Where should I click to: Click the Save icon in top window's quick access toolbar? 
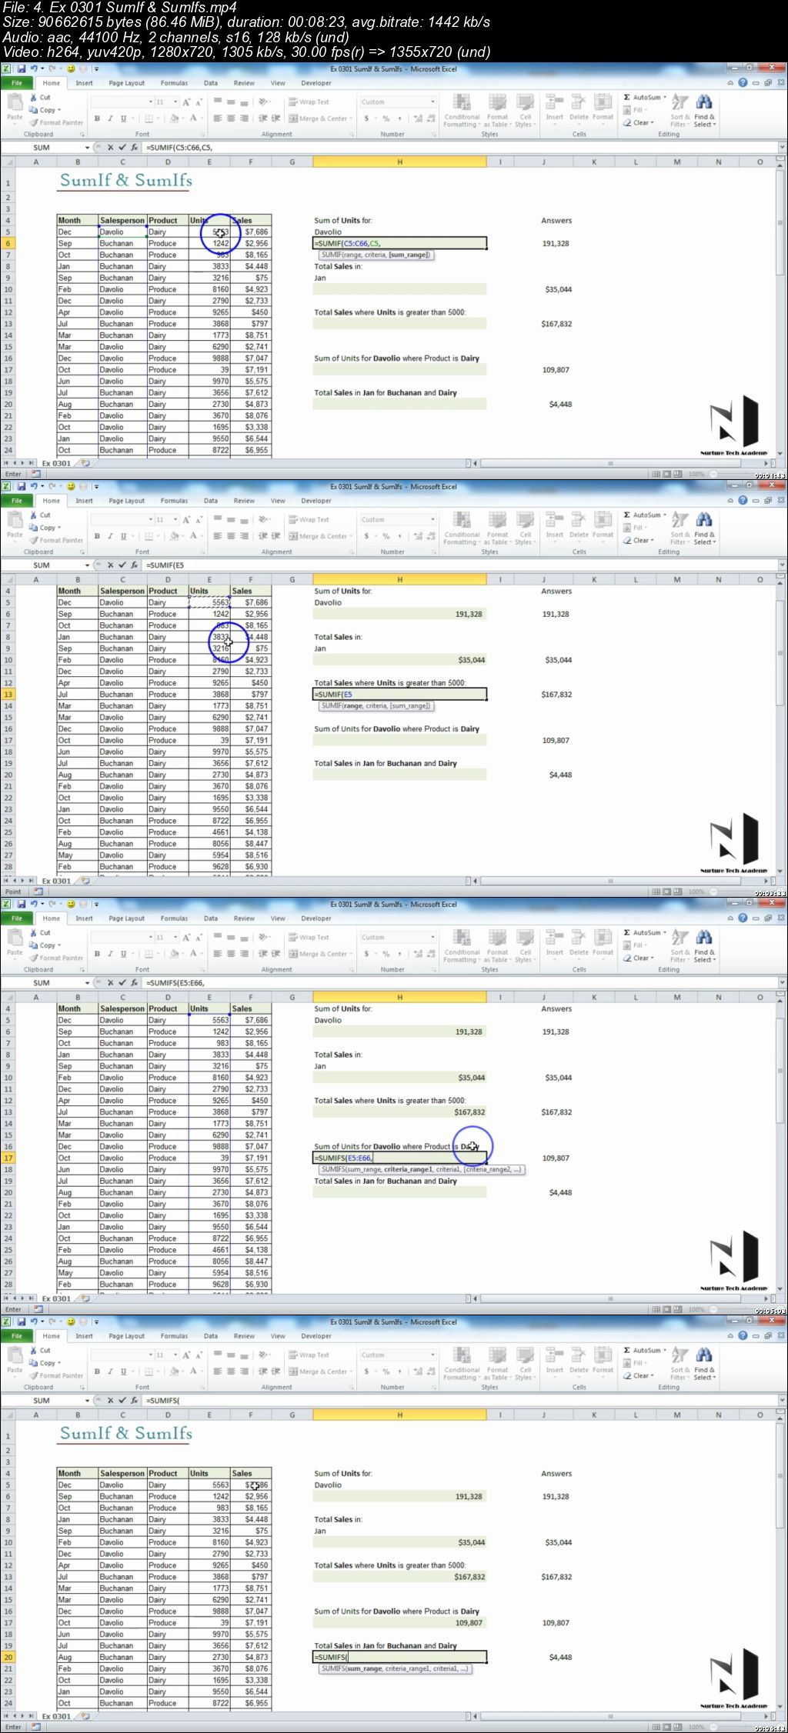[22, 69]
